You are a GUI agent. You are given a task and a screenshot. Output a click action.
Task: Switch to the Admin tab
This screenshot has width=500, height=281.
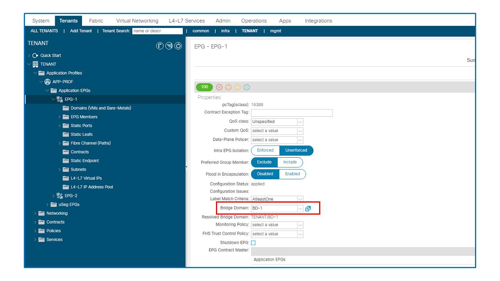tap(223, 21)
